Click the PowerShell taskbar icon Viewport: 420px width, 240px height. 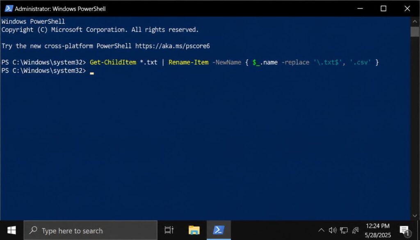(x=219, y=230)
